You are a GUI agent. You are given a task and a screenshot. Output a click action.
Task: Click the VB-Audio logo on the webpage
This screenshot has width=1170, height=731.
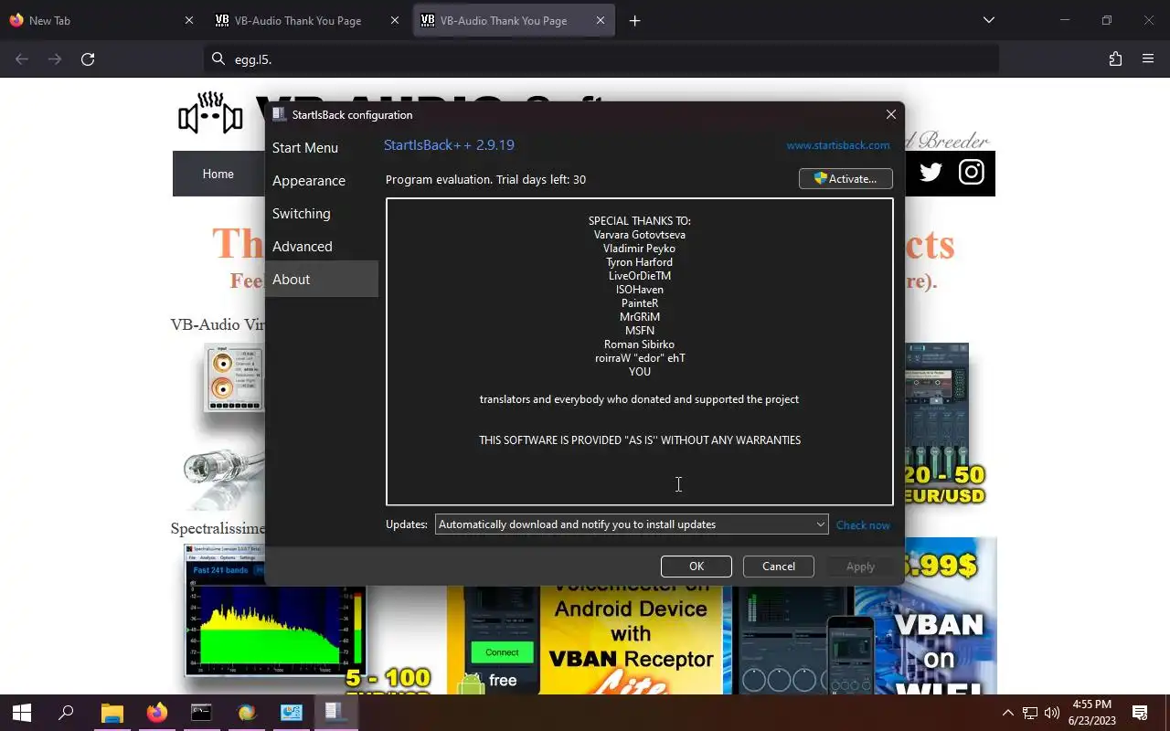click(210, 113)
